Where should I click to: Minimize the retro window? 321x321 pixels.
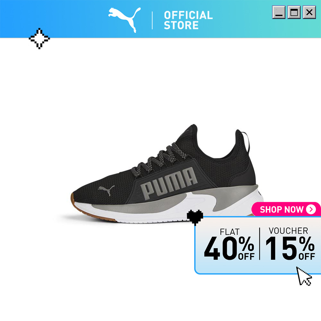279,12
